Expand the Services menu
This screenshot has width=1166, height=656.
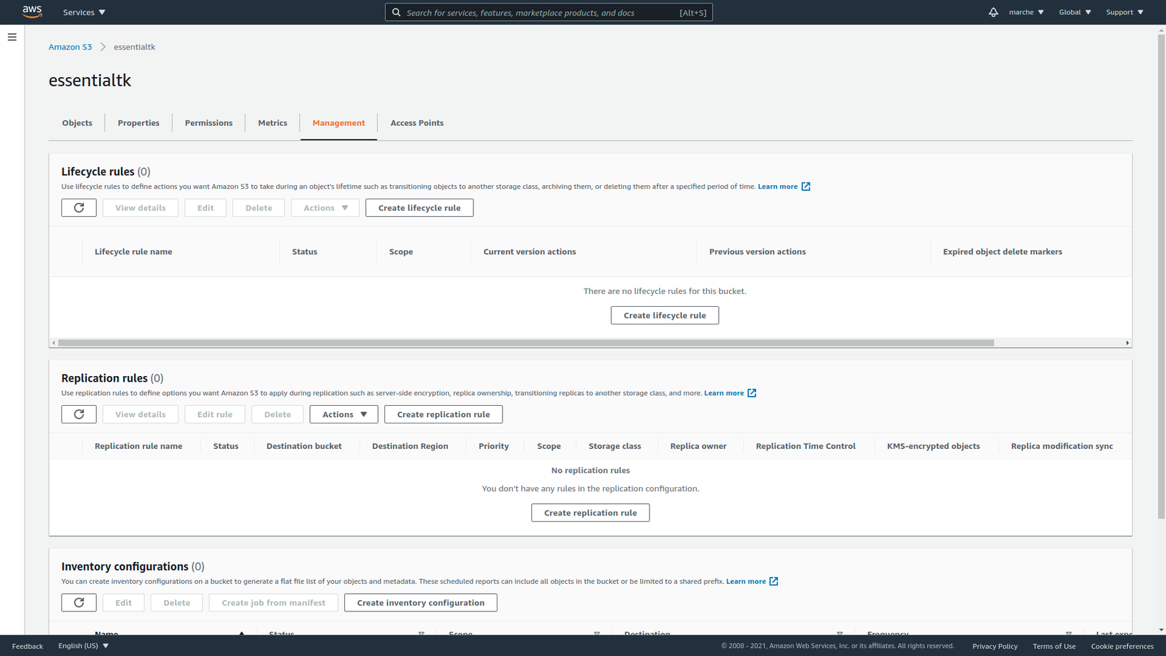84,12
